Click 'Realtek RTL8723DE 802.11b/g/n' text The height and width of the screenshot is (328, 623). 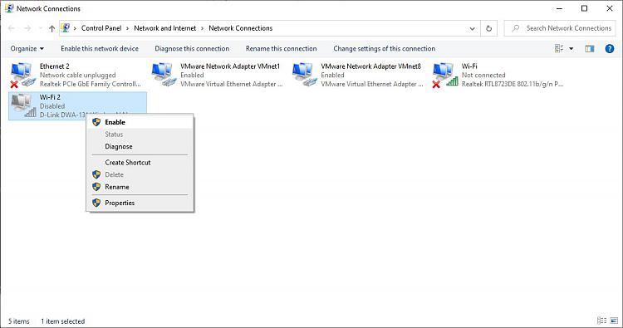[513, 84]
